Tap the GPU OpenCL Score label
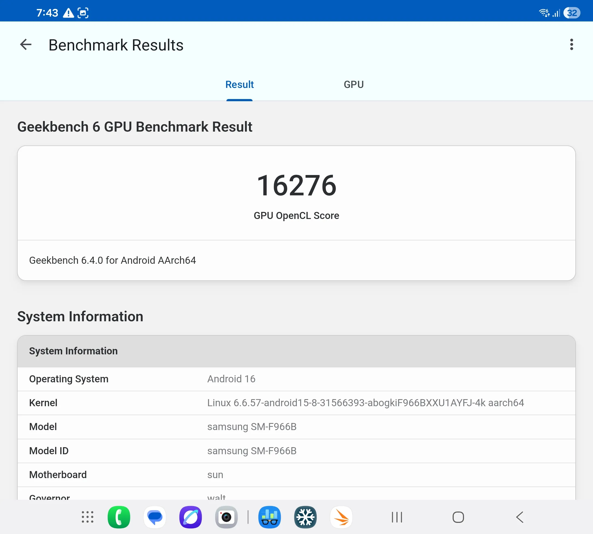 pyautogui.click(x=296, y=216)
